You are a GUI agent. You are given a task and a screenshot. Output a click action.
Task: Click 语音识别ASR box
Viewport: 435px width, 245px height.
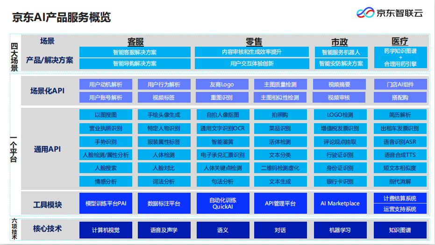click(x=400, y=141)
